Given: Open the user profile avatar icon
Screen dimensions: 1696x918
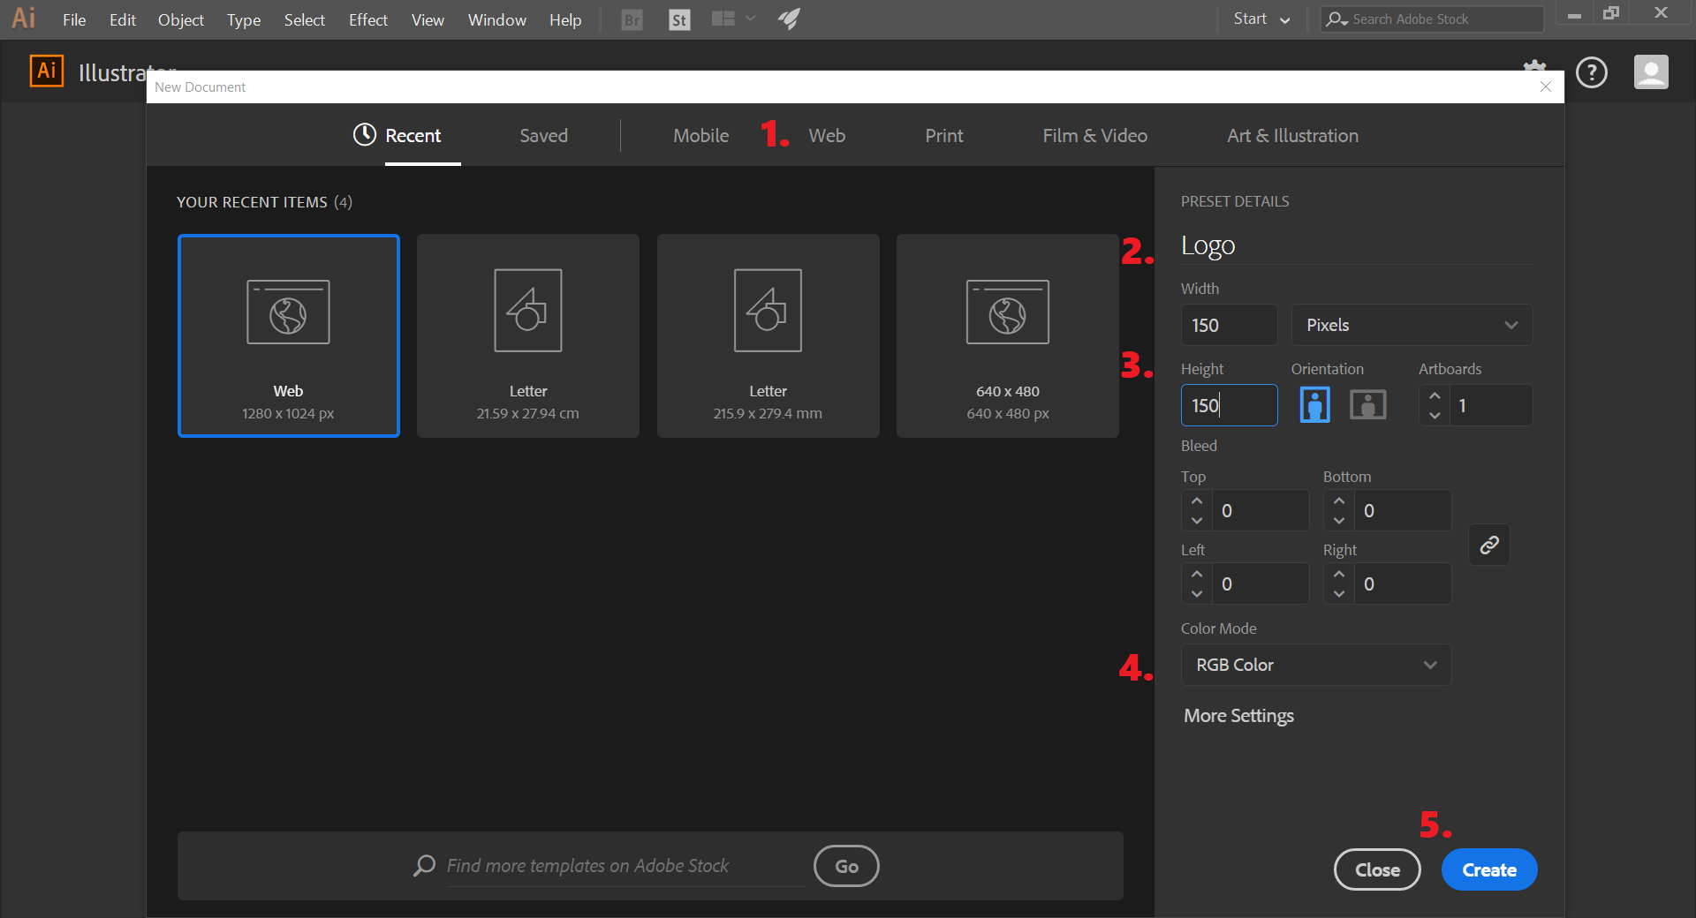Looking at the screenshot, I should point(1651,72).
